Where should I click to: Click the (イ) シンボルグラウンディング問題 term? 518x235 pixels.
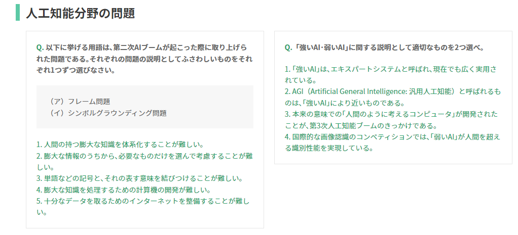[107, 113]
